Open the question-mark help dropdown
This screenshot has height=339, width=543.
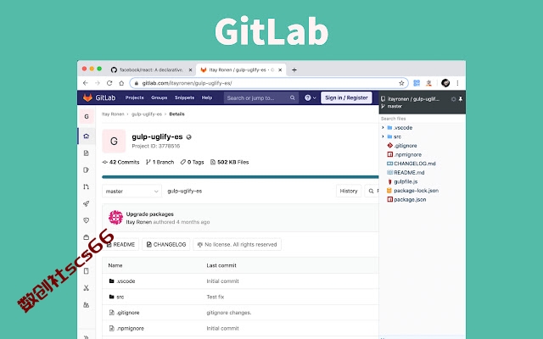pos(310,98)
